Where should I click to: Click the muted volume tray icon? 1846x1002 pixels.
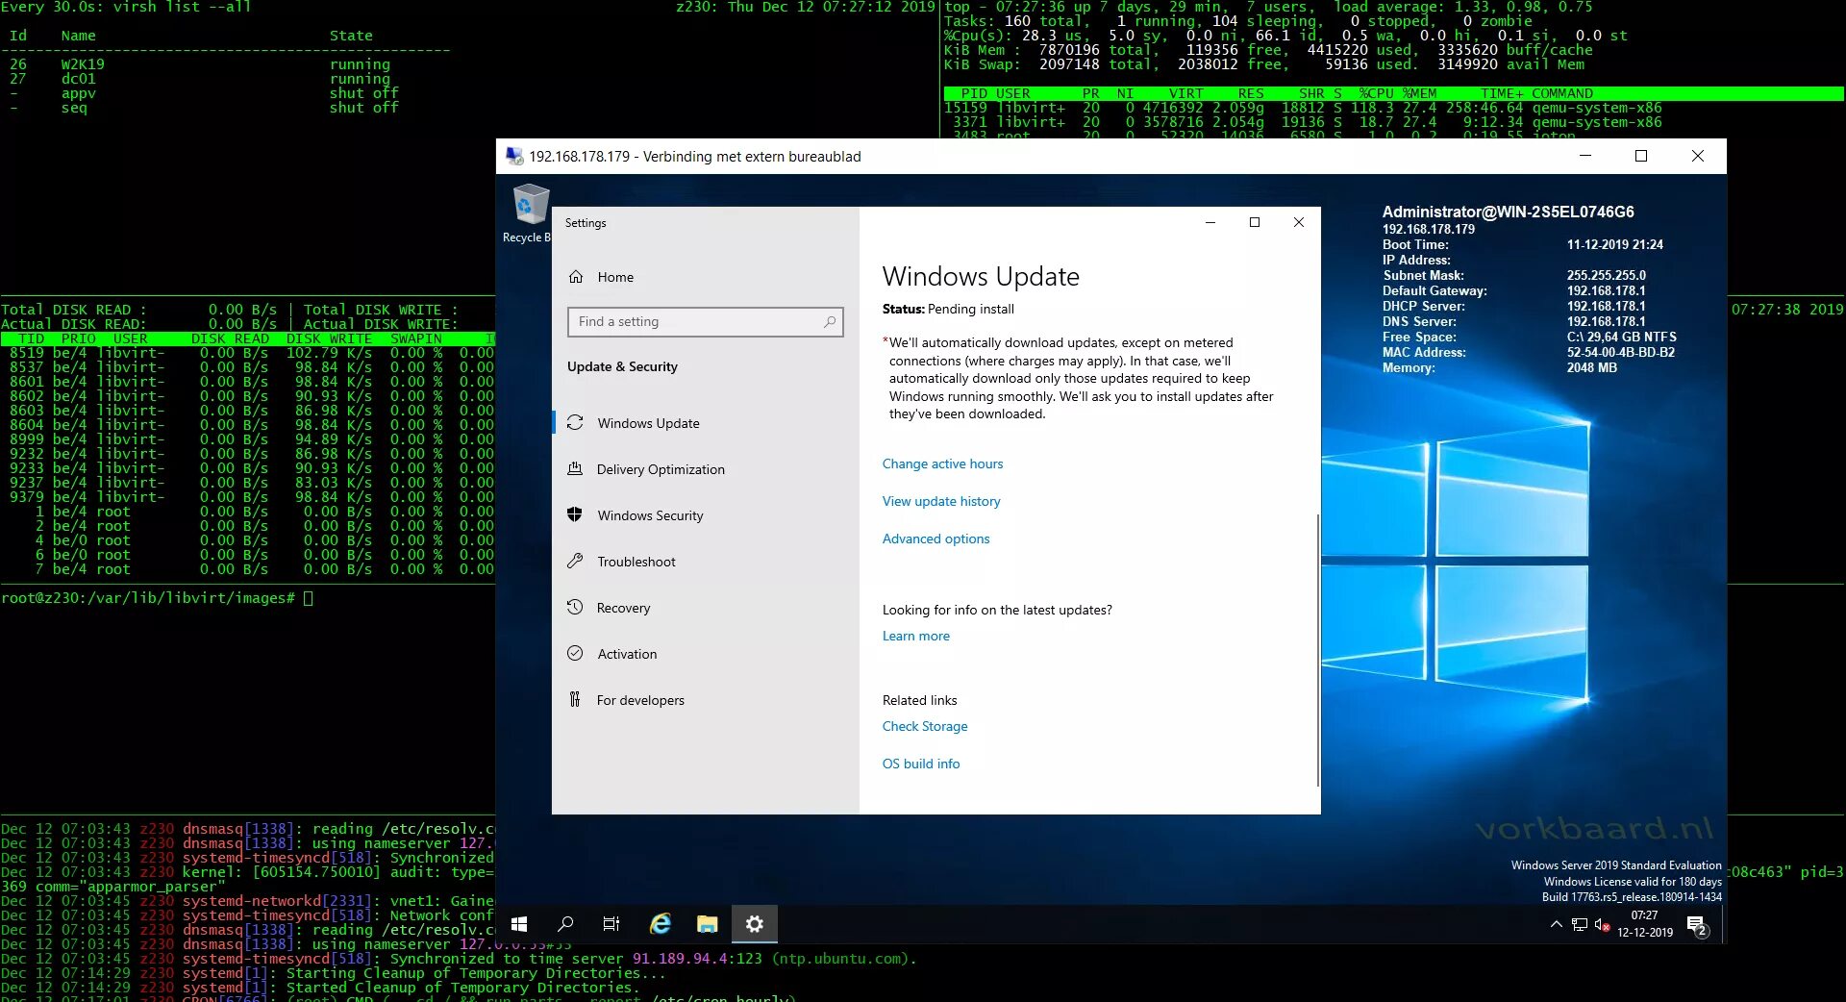pos(1602,925)
